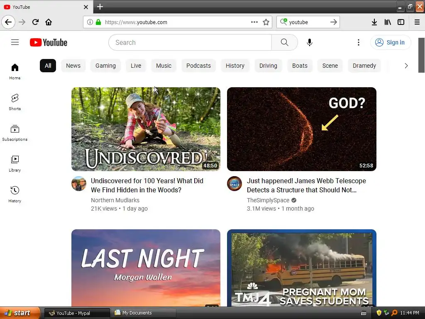Open Home in YouTube sidebar
Image resolution: width=425 pixels, height=319 pixels.
click(15, 71)
